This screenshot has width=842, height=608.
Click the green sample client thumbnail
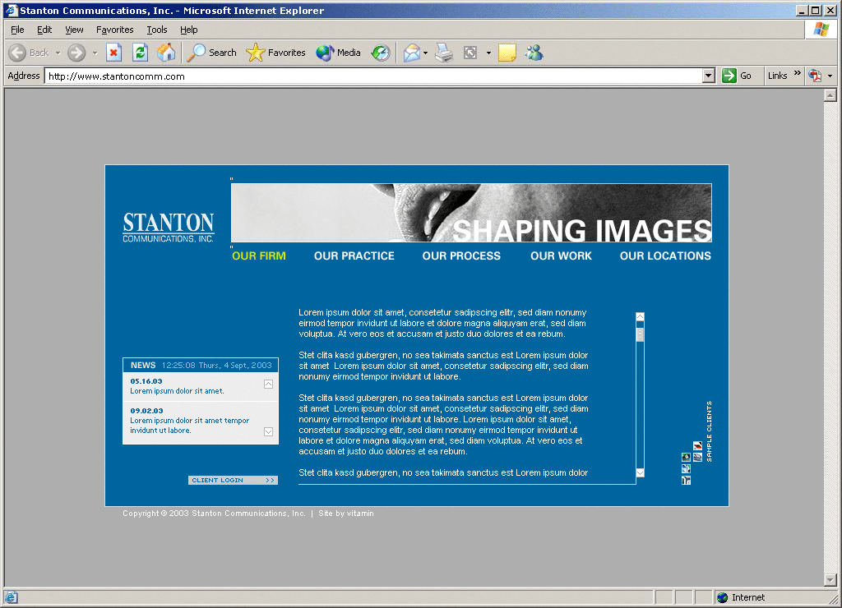click(x=686, y=457)
